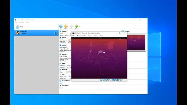Click the System section heading
This screenshot has width=187, height=105.
click(x=64, y=38)
